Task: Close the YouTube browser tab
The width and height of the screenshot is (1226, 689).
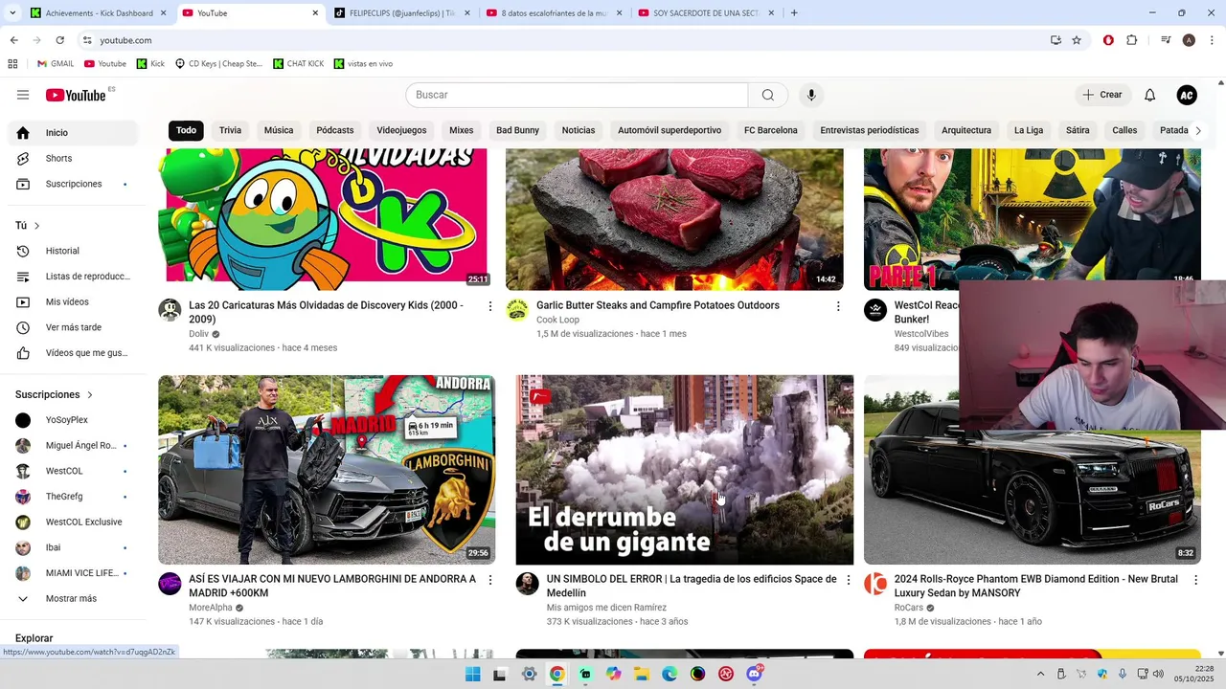Action: pyautogui.click(x=315, y=13)
